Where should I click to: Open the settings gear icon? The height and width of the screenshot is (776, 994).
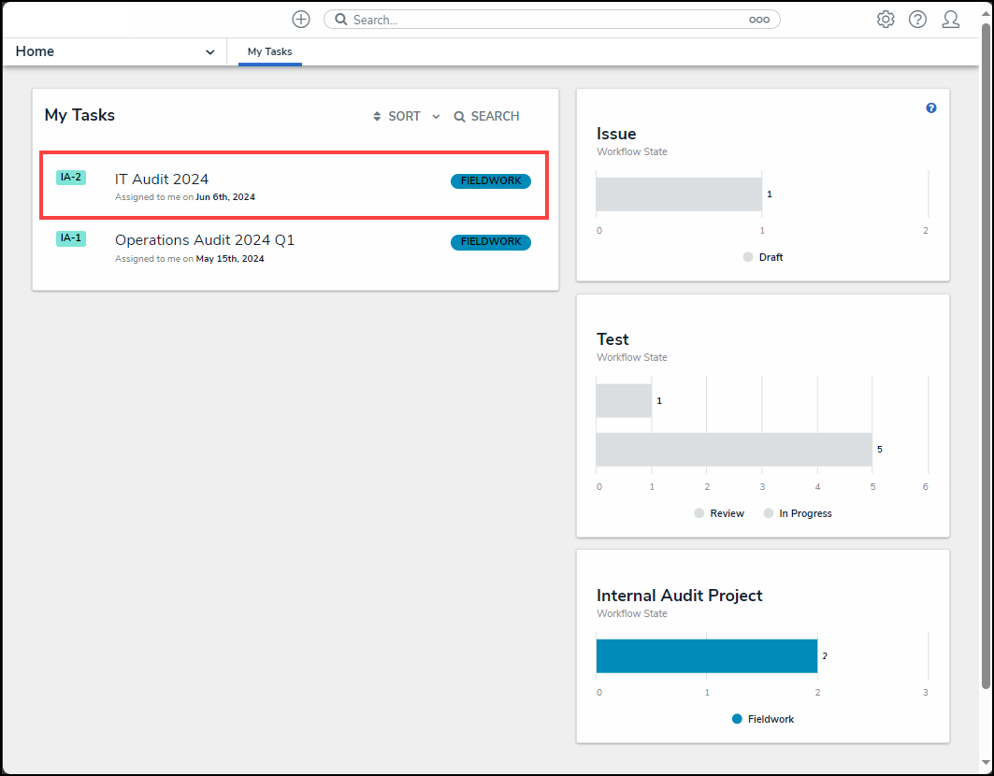click(885, 20)
